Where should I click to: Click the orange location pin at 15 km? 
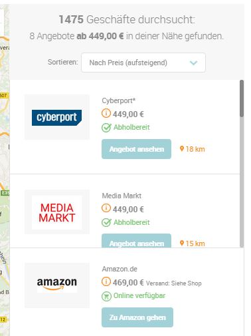[x=182, y=243]
